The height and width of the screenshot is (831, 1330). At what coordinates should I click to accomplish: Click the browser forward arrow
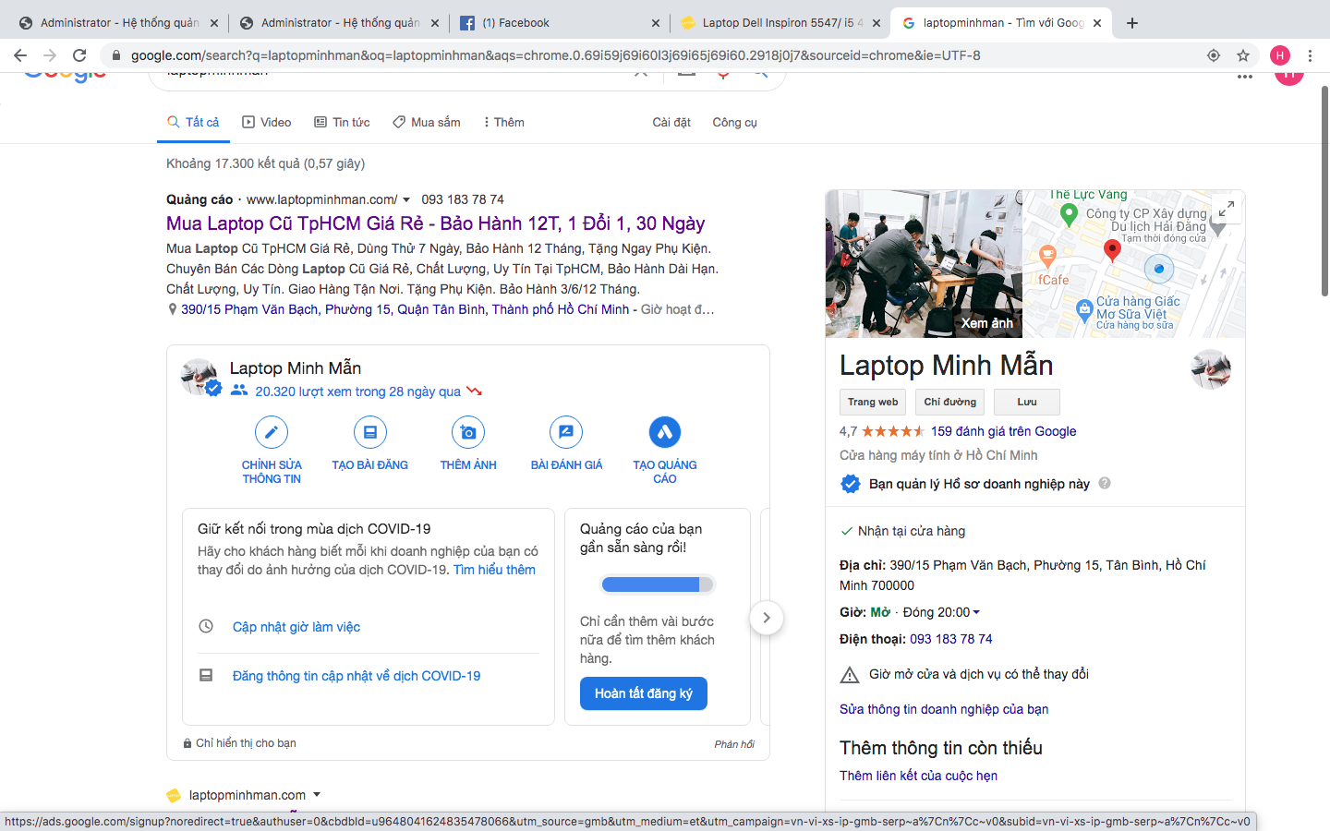coord(50,55)
